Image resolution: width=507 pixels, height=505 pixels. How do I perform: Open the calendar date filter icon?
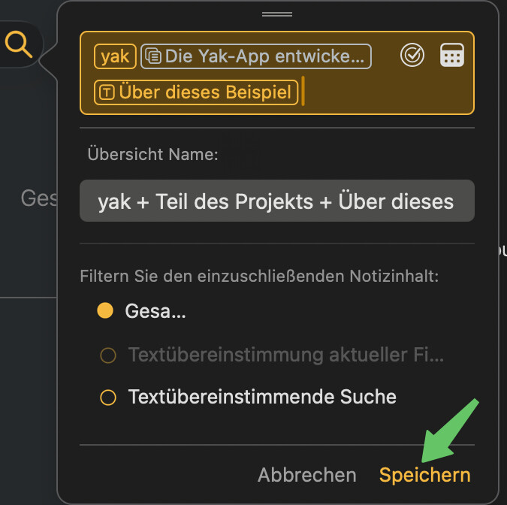coord(452,56)
